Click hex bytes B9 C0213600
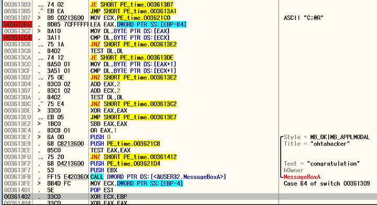The width and height of the screenshot is (377, 205). 65,18
